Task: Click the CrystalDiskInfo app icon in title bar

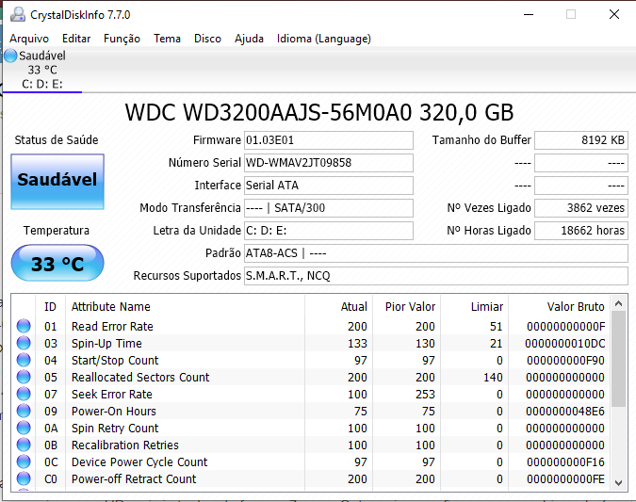Action: click(x=18, y=14)
